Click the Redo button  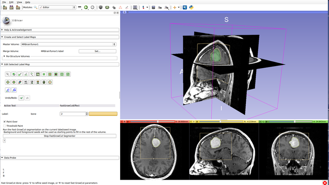[28, 98]
